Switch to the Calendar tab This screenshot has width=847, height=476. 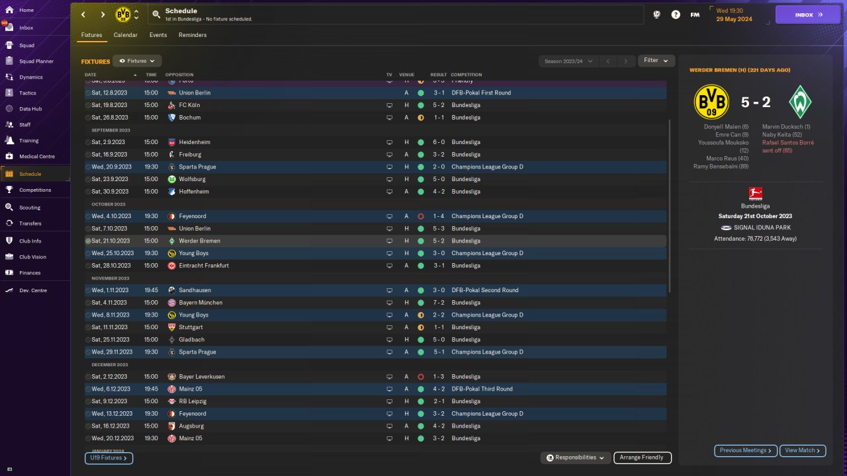click(126, 35)
